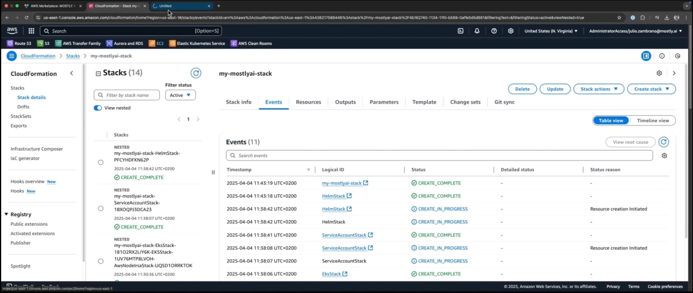The width and height of the screenshot is (693, 293).
Task: Open the help question mark icon
Action: (494, 31)
